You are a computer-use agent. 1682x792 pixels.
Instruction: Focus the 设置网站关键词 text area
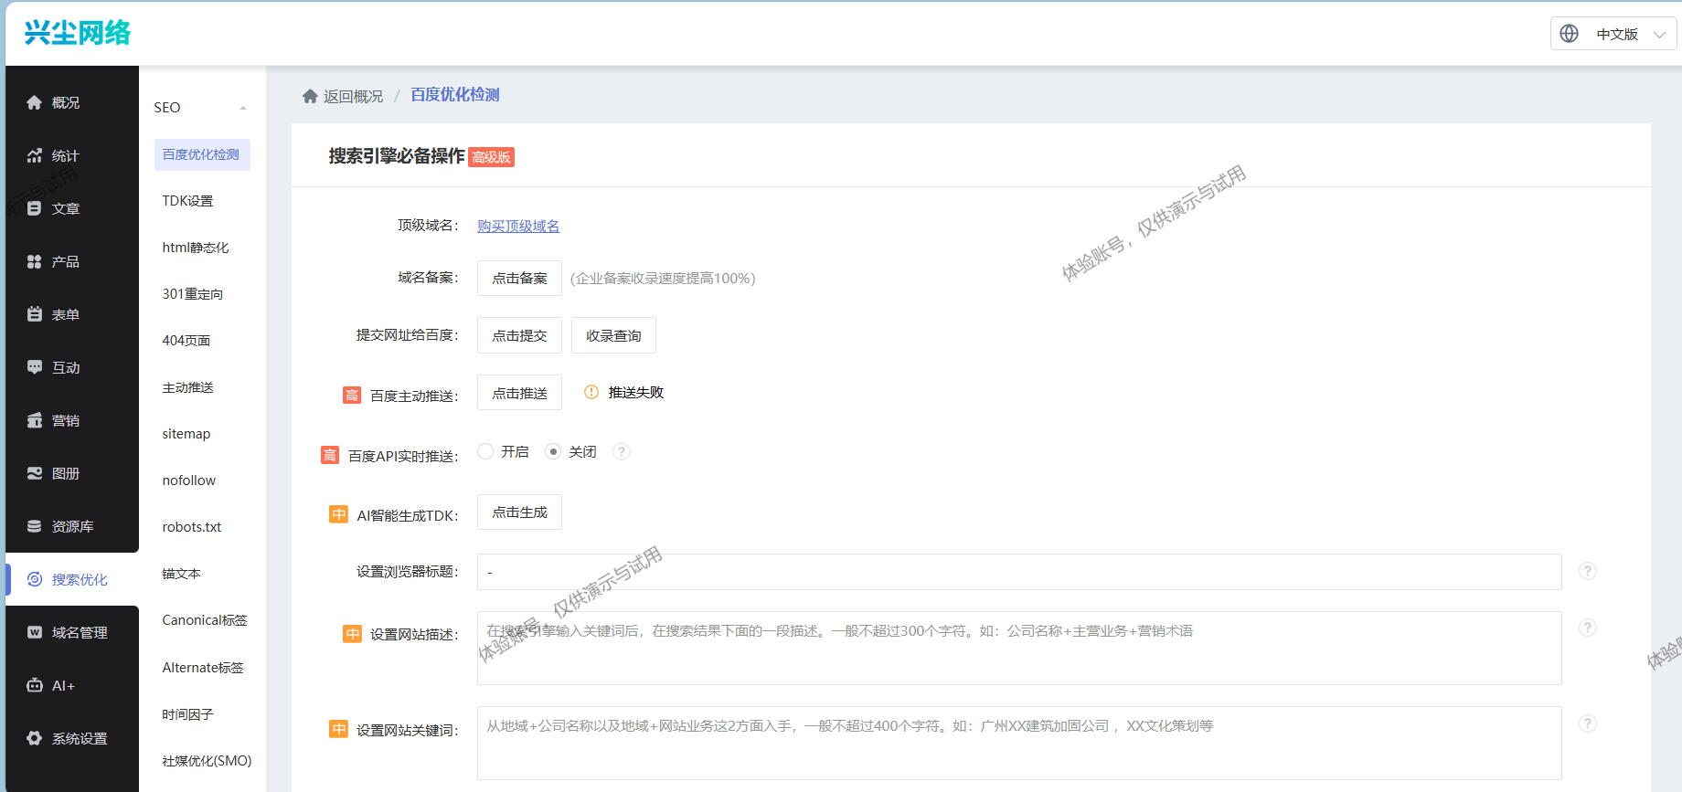[1019, 743]
